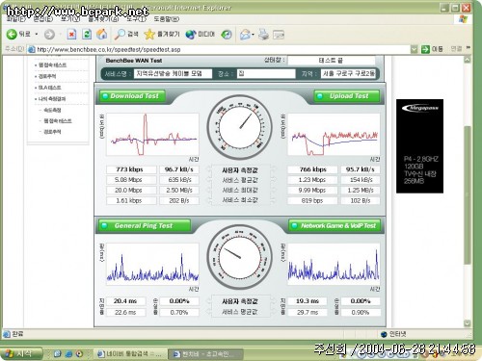Image resolution: width=482 pixels, height=361 pixels.
Task: Click the first quick launch taskbar icon
Action: coord(58,354)
